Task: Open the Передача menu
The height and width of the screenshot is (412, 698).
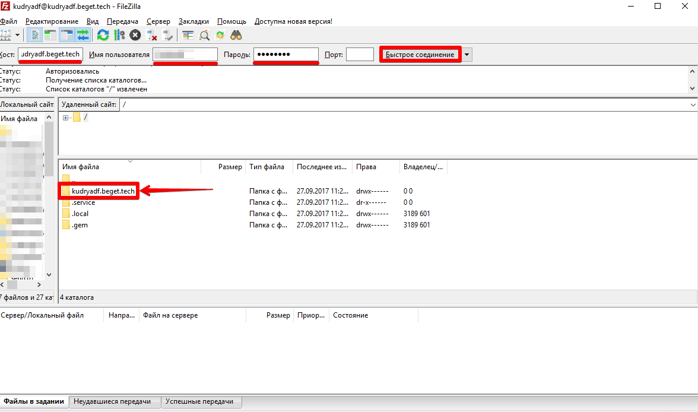Action: point(122,21)
